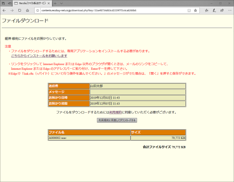The image size is (234, 182).
Task: Go forward to the next page
Action: coord(12,10)
